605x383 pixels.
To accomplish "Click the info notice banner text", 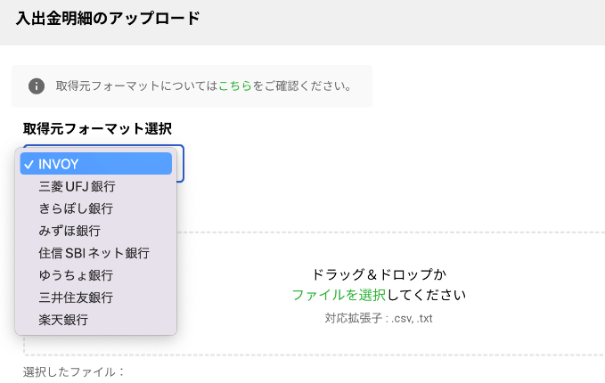I will pyautogui.click(x=203, y=86).
